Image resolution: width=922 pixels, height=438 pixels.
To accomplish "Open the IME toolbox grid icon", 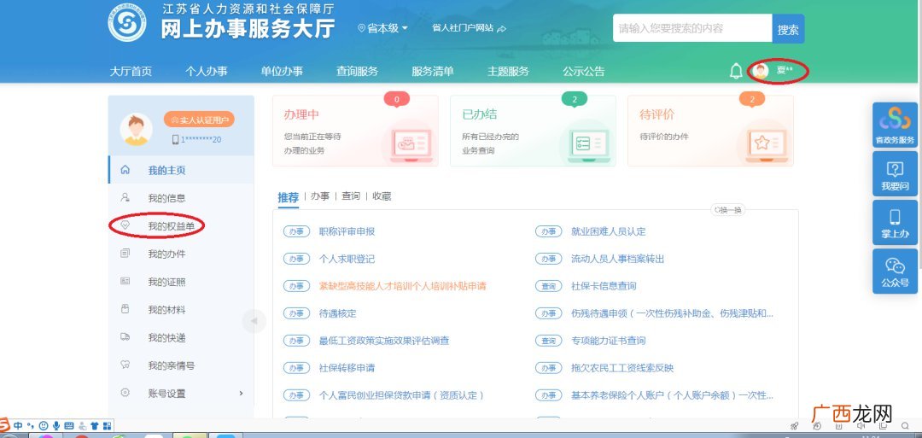I will tap(107, 425).
